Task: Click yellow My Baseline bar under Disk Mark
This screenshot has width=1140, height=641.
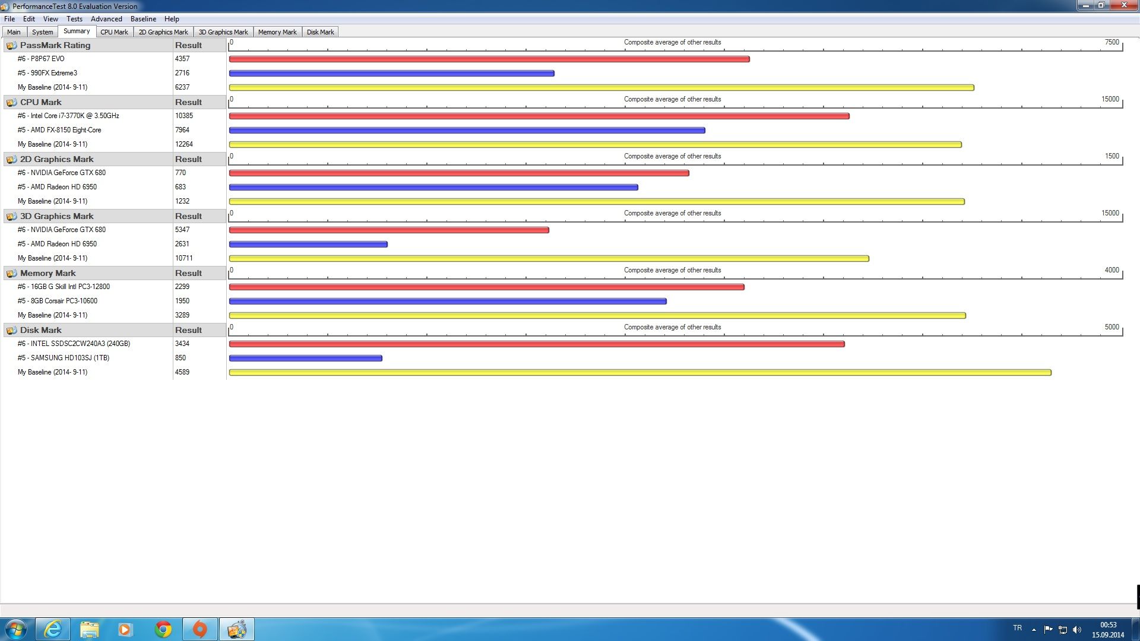Action: coord(639,373)
